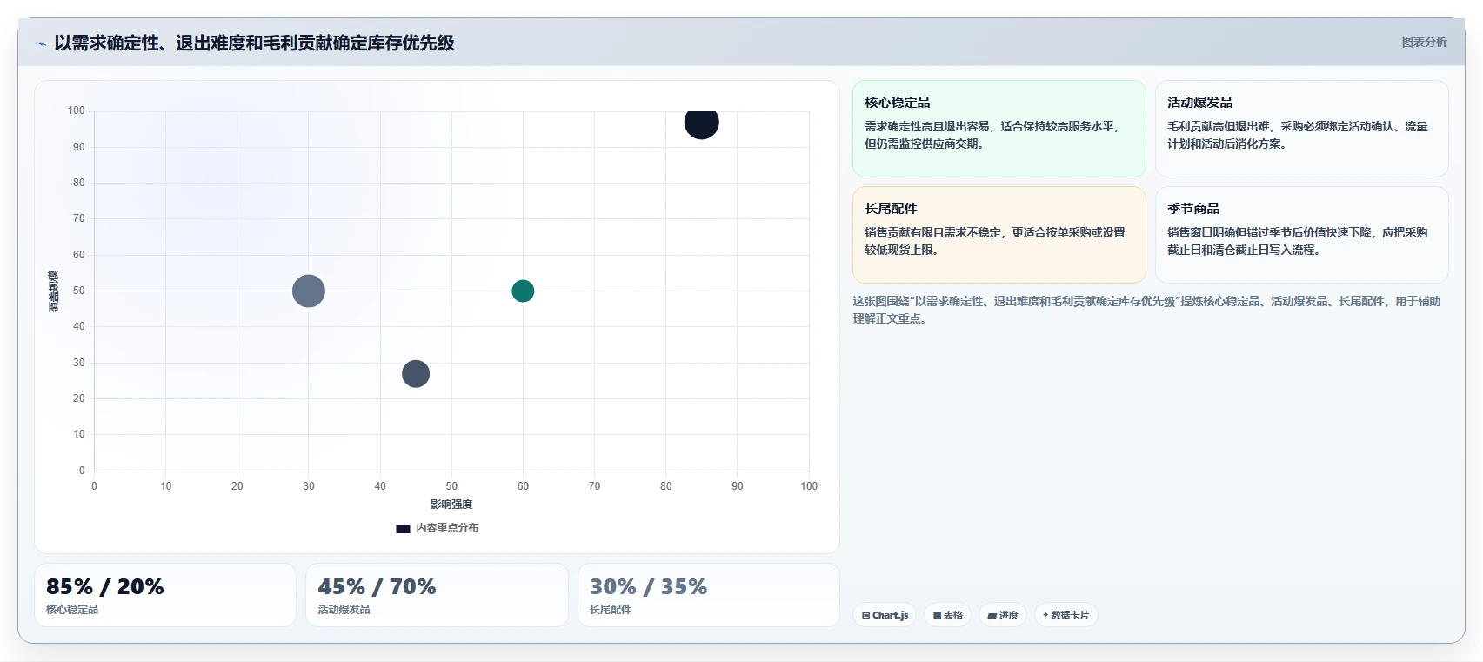
Task: Open the 核心稳定品 info card
Action: click(x=999, y=129)
